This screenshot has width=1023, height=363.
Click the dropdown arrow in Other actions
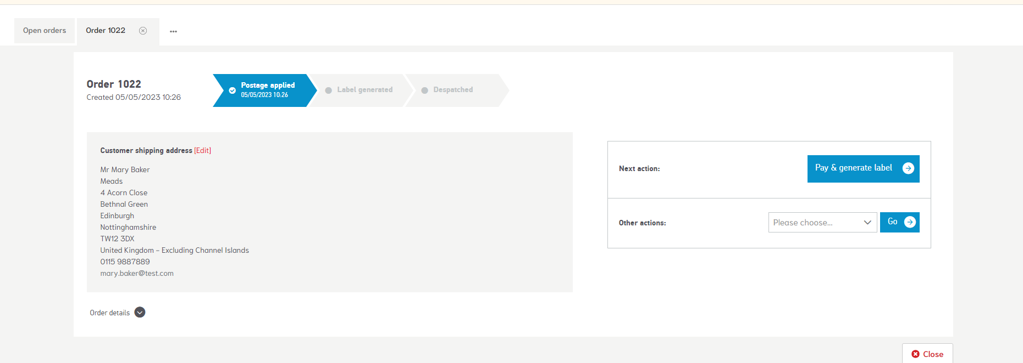[x=867, y=223]
